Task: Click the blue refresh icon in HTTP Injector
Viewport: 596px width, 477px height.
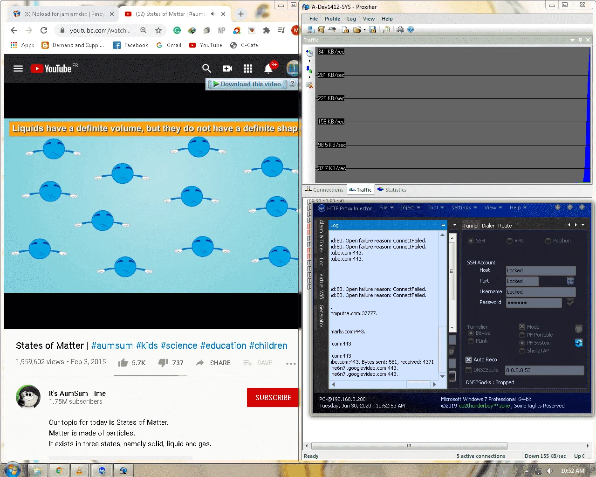Action: (579, 343)
